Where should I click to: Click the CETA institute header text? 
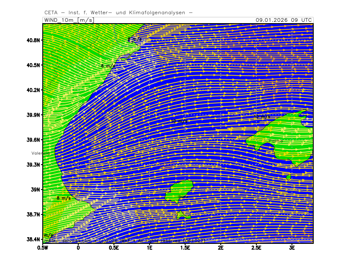pyautogui.click(x=118, y=12)
